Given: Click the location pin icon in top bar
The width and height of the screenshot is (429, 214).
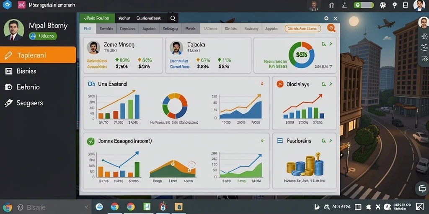Looking at the screenshot, I should [394, 5].
